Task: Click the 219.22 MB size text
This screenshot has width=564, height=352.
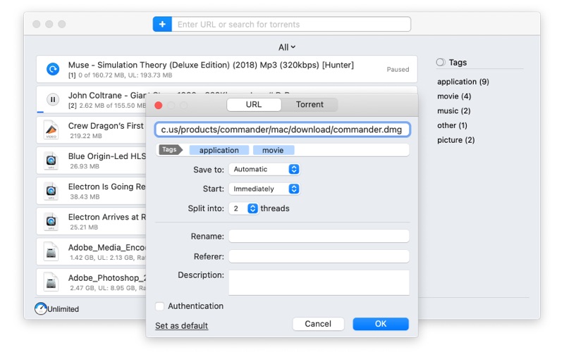Action: [x=86, y=136]
